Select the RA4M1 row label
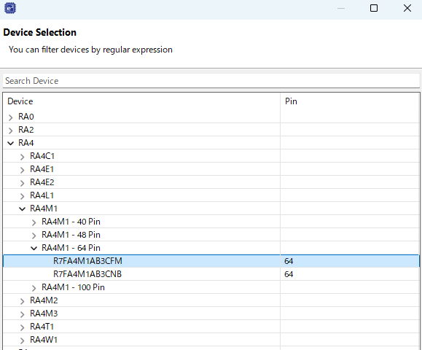 point(44,209)
